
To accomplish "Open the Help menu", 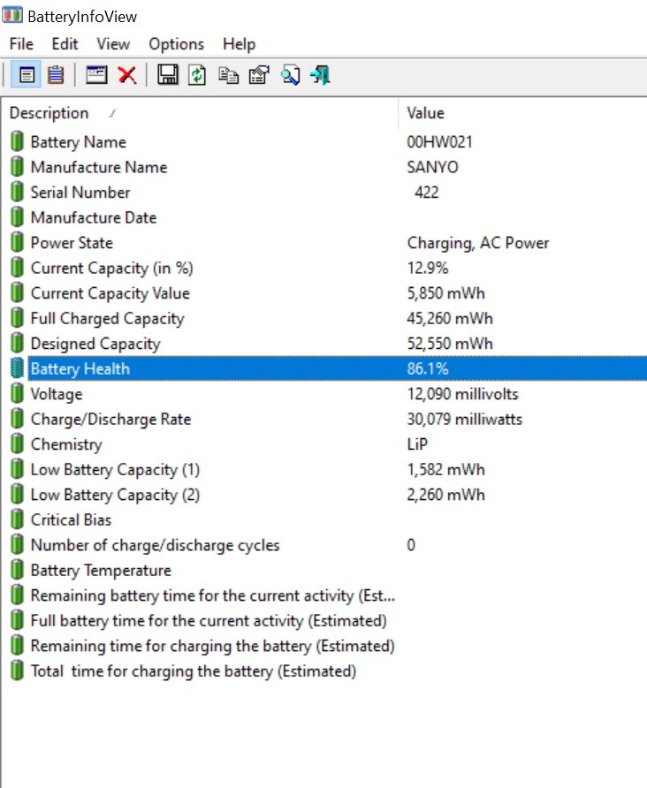I will 240,44.
